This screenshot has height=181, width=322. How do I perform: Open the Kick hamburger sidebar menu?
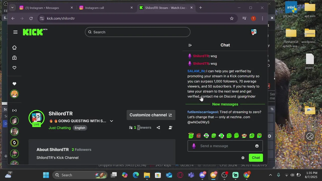pyautogui.click(x=15, y=32)
